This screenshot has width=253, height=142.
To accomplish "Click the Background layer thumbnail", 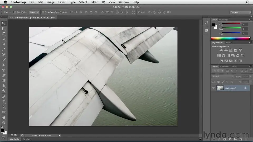I will coord(220,88).
